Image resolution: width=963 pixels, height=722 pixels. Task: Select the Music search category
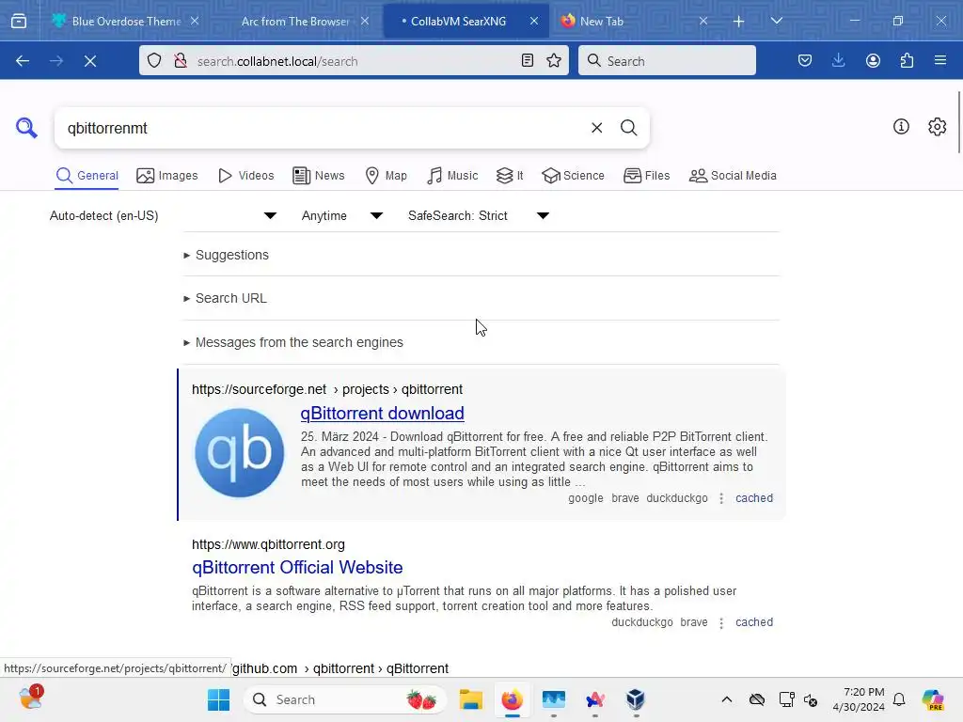[452, 176]
